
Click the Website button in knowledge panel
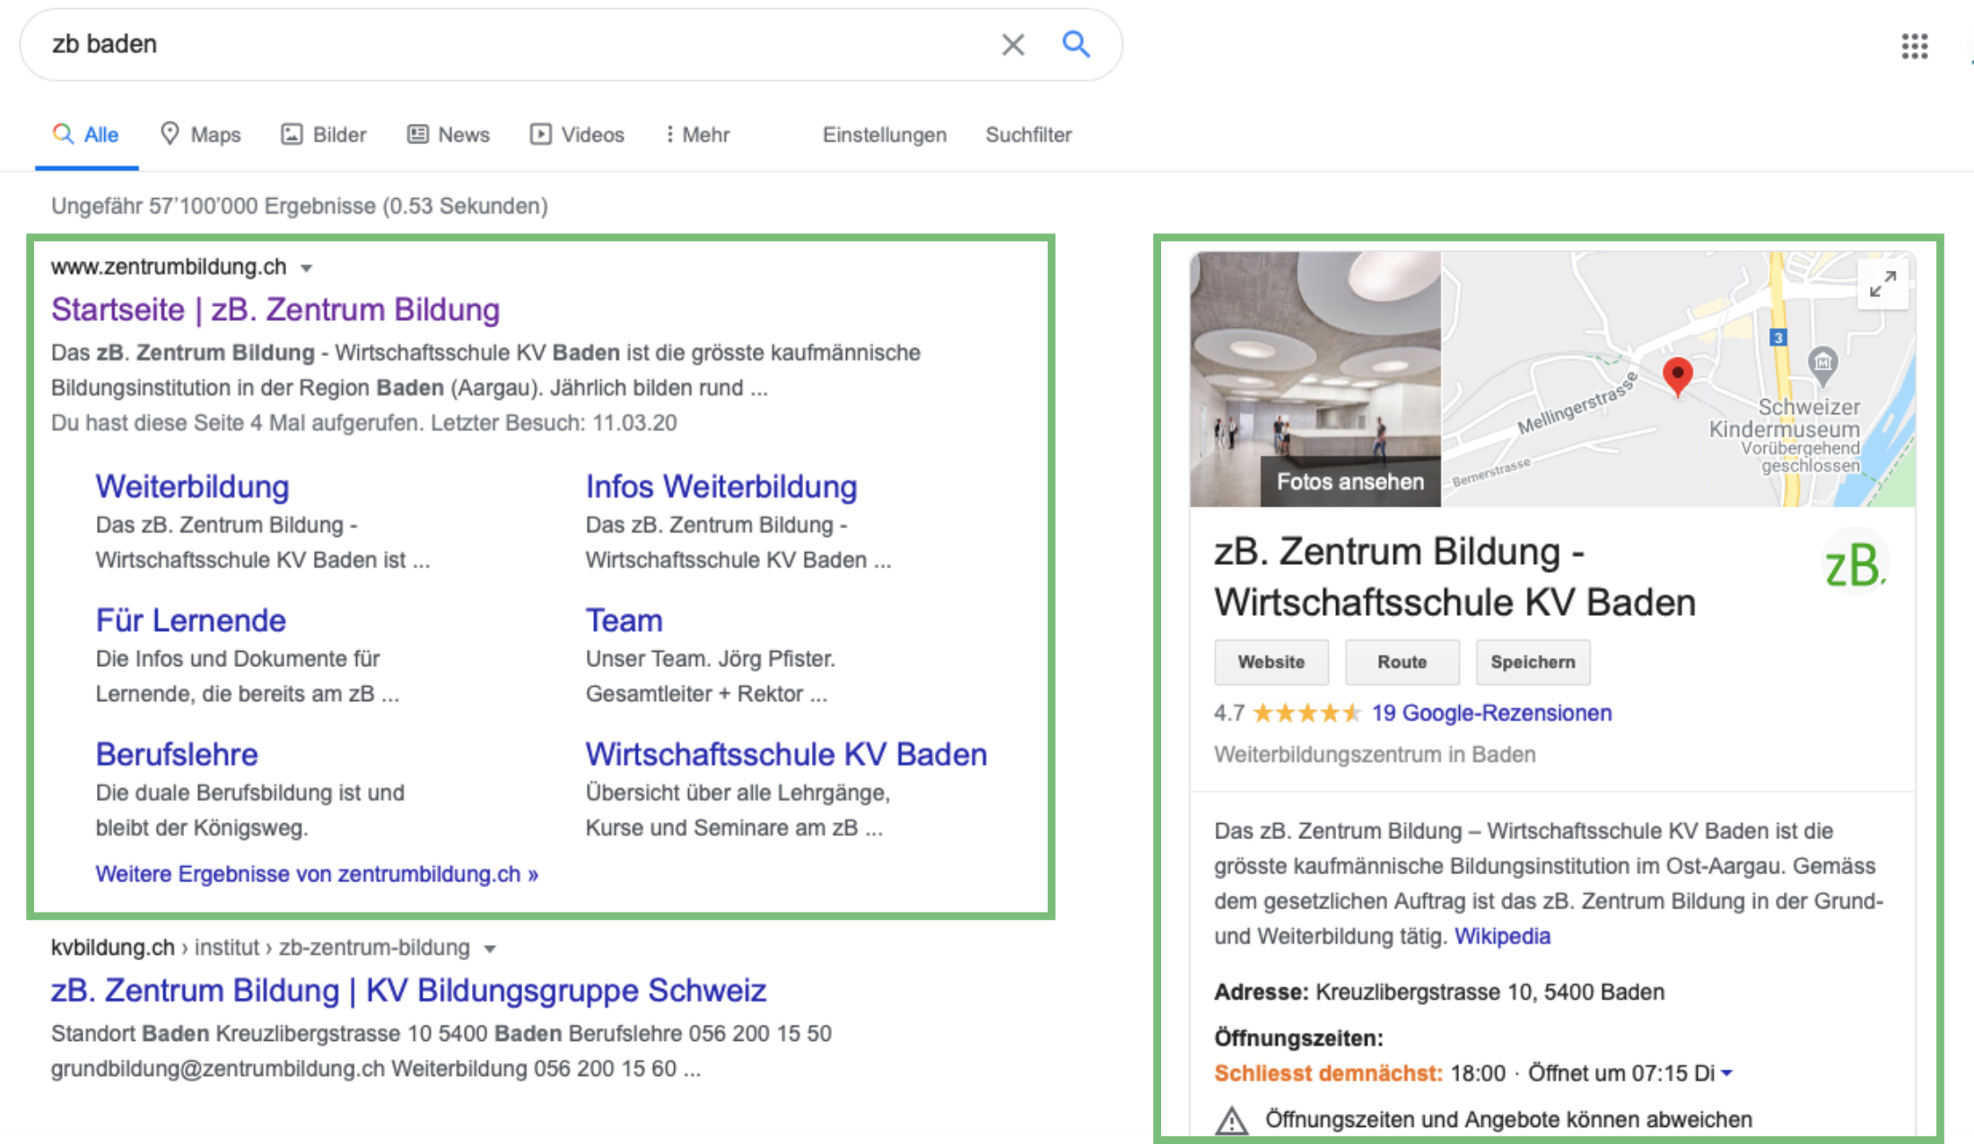pyautogui.click(x=1271, y=662)
